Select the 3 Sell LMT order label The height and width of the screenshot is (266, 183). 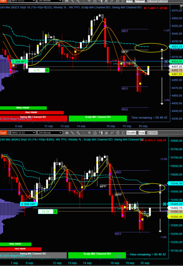point(29,204)
